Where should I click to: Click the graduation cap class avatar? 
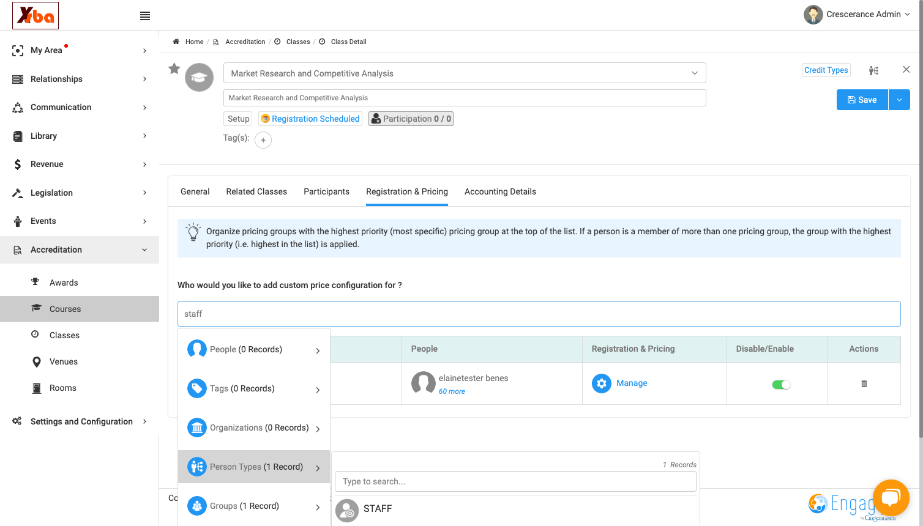point(200,78)
